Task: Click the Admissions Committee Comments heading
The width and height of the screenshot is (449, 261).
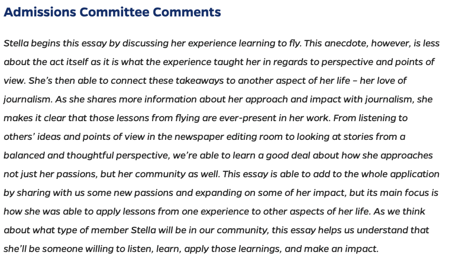Action: [x=112, y=12]
